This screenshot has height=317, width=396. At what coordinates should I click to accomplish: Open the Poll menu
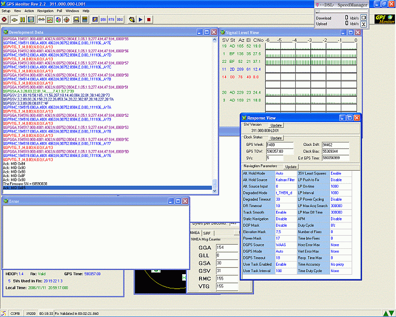coord(60,11)
